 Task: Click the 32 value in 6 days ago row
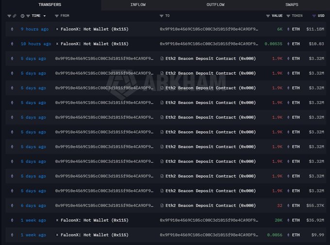280,206
